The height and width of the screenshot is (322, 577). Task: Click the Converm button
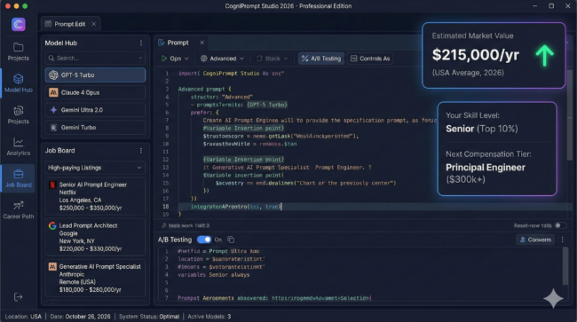(x=535, y=240)
